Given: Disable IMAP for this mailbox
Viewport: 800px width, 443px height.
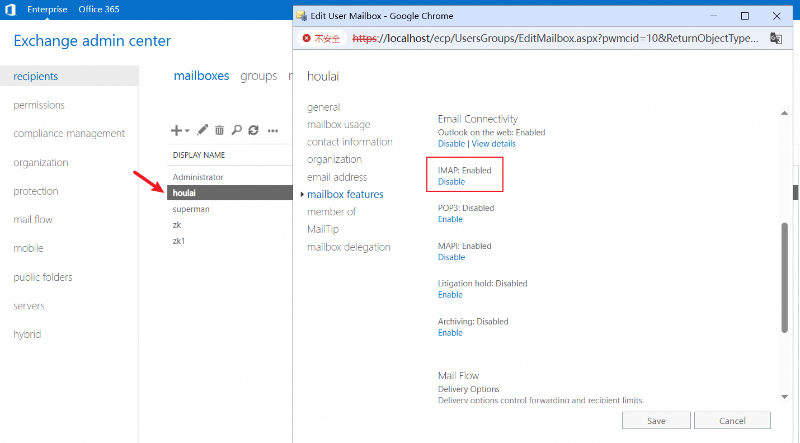Looking at the screenshot, I should [451, 182].
